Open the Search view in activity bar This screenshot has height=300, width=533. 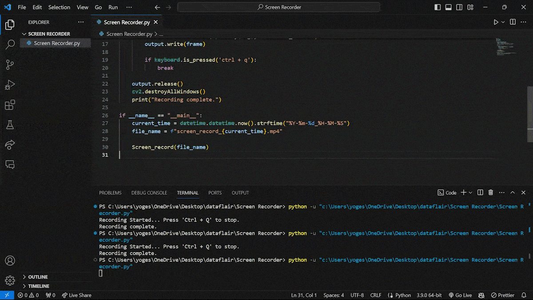(10, 44)
